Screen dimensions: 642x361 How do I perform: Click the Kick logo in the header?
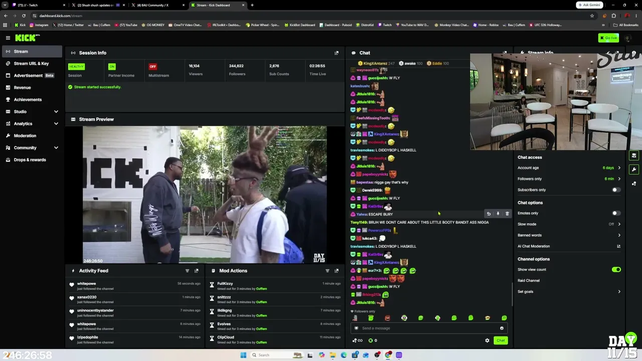[x=27, y=38]
